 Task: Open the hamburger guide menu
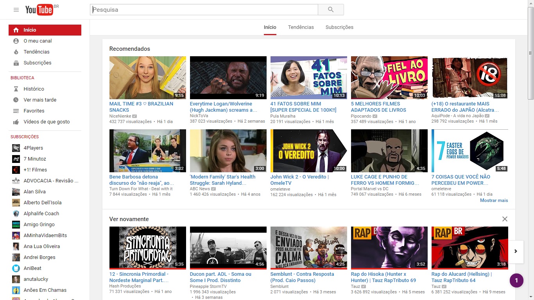tap(16, 10)
